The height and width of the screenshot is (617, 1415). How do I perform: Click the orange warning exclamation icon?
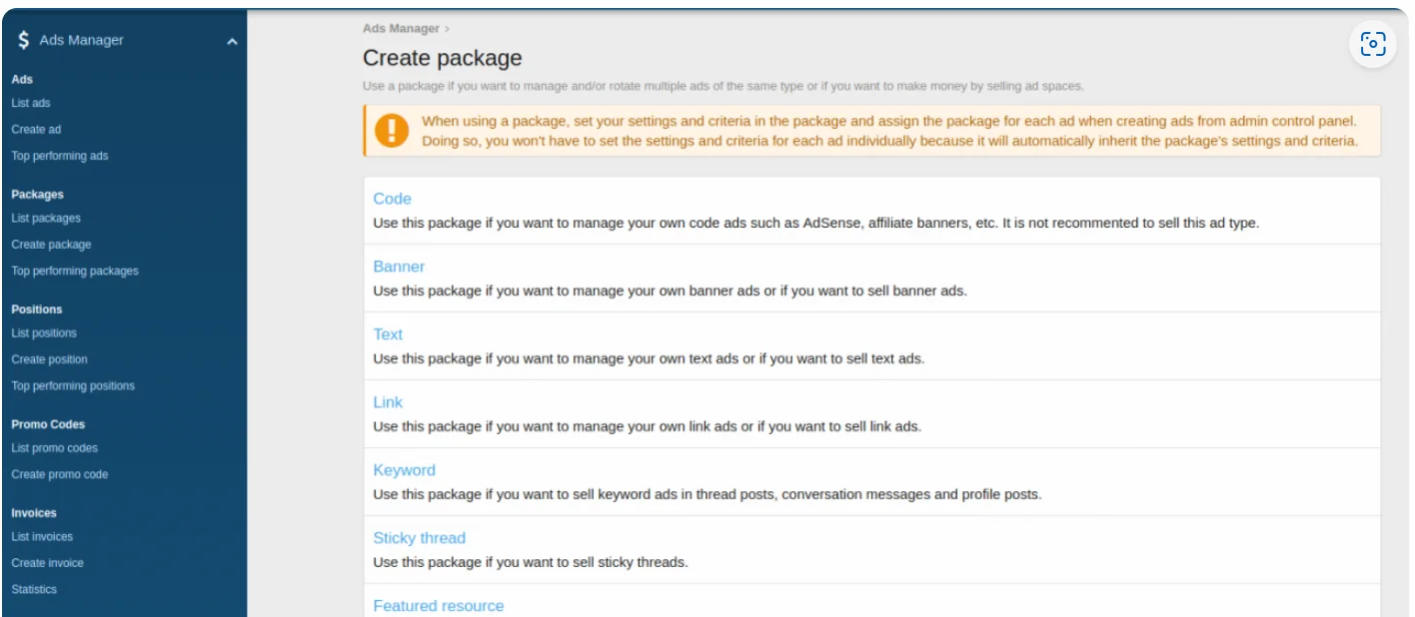pyautogui.click(x=392, y=131)
